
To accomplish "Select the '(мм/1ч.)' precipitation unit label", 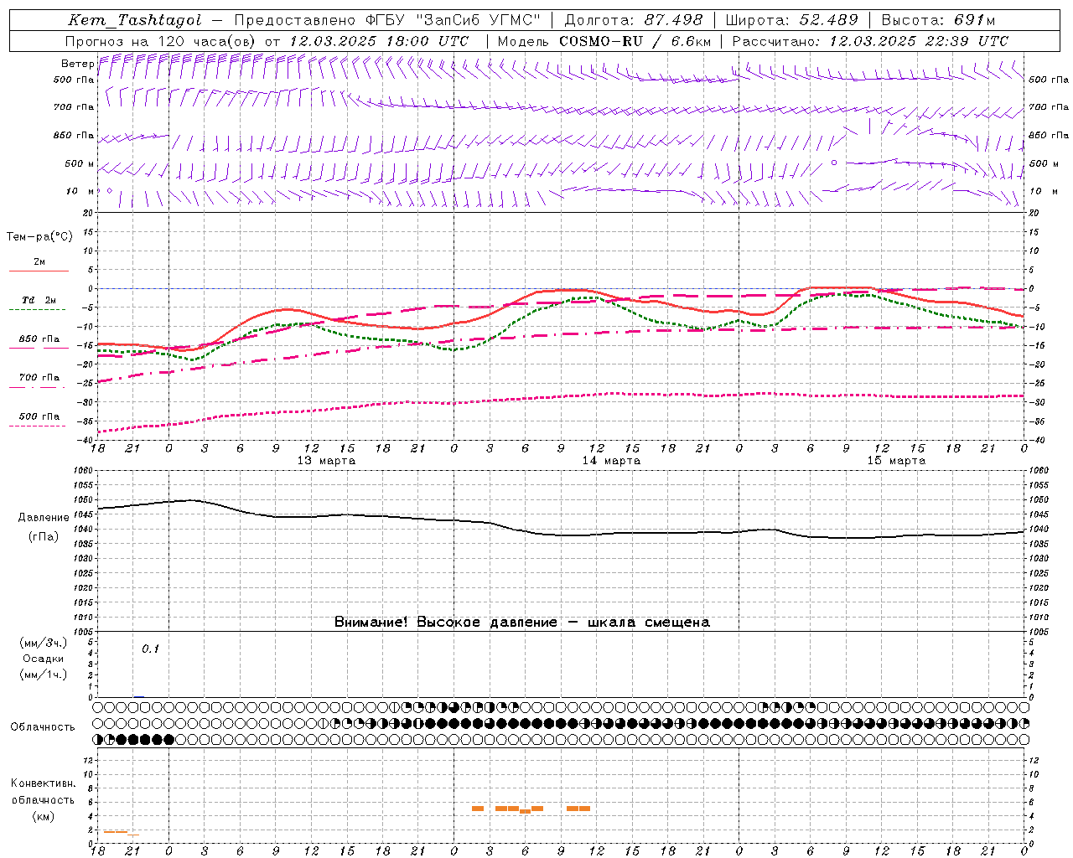I will coord(44,675).
